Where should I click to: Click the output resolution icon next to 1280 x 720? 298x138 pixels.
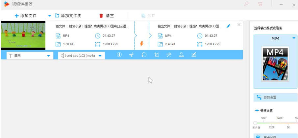[200, 44]
